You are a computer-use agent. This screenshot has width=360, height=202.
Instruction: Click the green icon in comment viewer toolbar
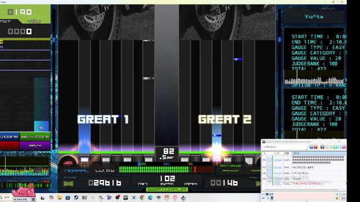(335, 147)
